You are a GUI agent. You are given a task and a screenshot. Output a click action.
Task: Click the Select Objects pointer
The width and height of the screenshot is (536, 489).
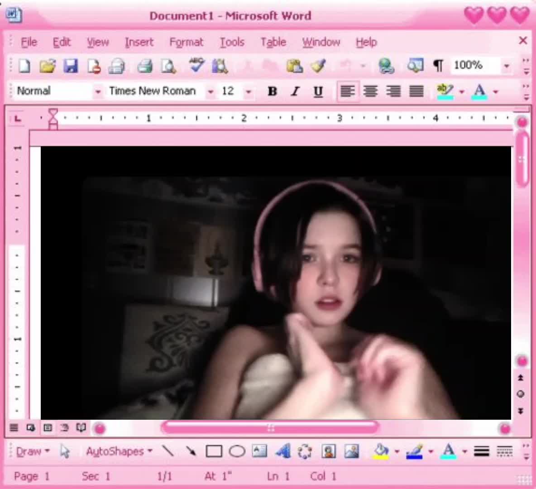point(65,451)
